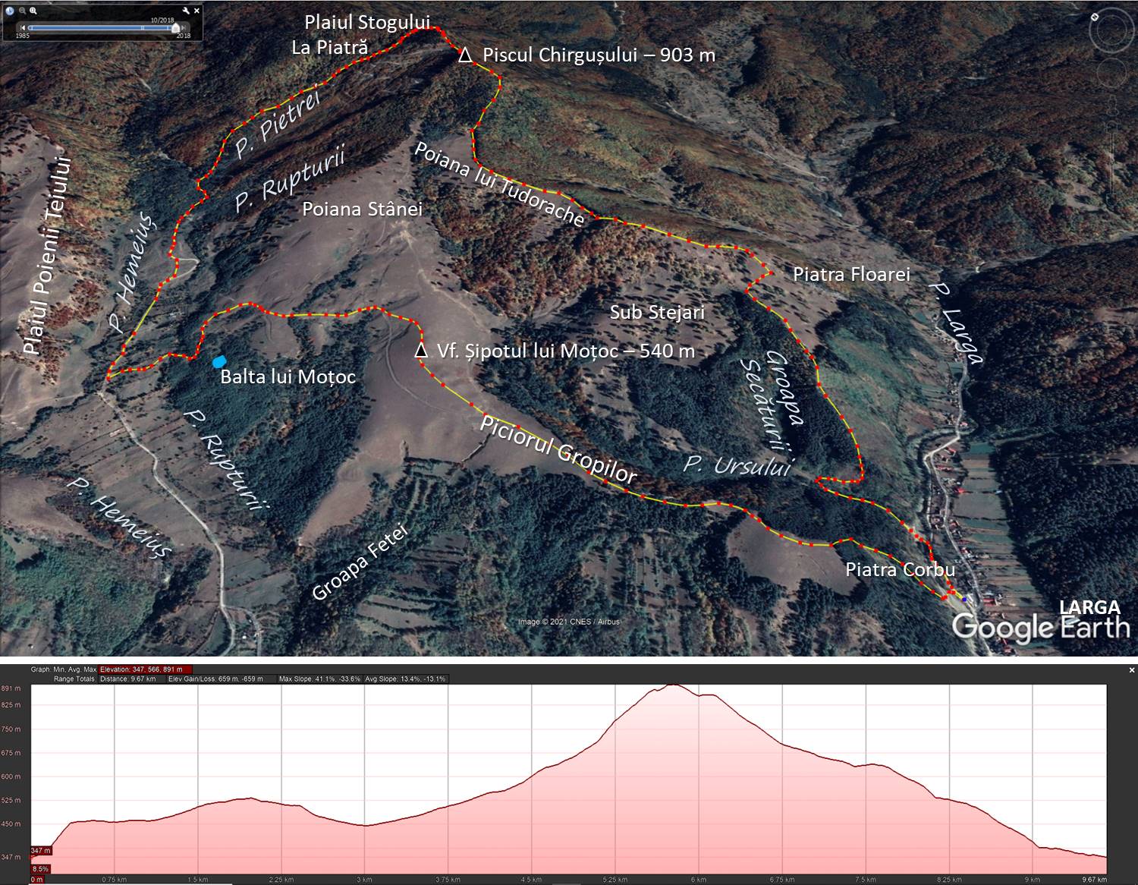Image resolution: width=1138 pixels, height=885 pixels.
Task: Click the historical imagery clock icon
Action: [x=10, y=11]
